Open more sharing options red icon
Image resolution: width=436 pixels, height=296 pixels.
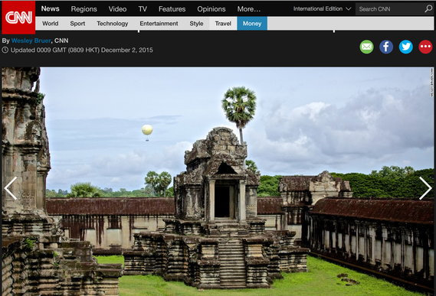click(x=425, y=47)
